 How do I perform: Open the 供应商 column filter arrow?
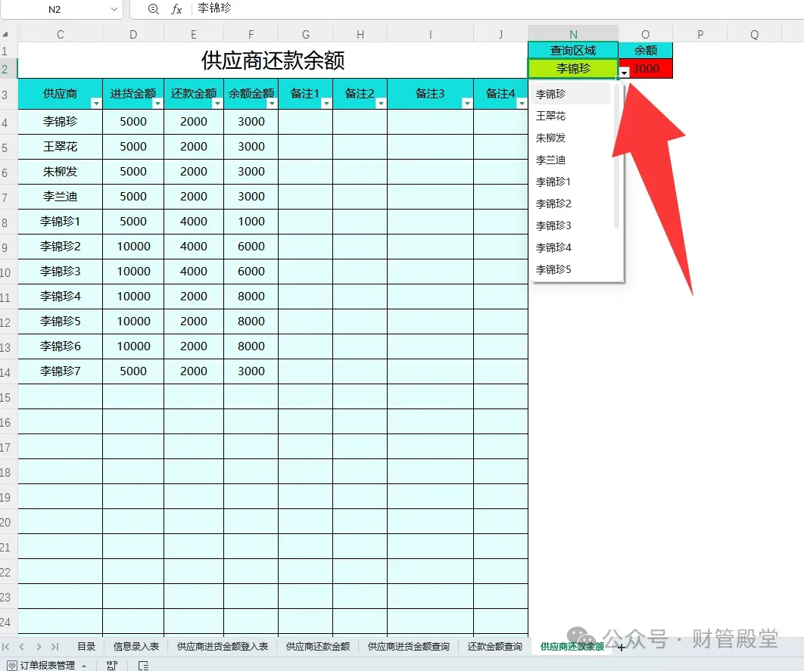coord(96,104)
